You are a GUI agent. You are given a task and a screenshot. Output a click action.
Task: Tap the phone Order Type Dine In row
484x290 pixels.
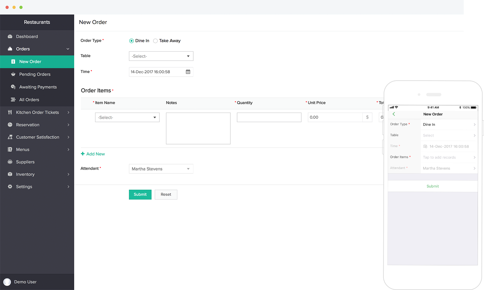tap(433, 124)
